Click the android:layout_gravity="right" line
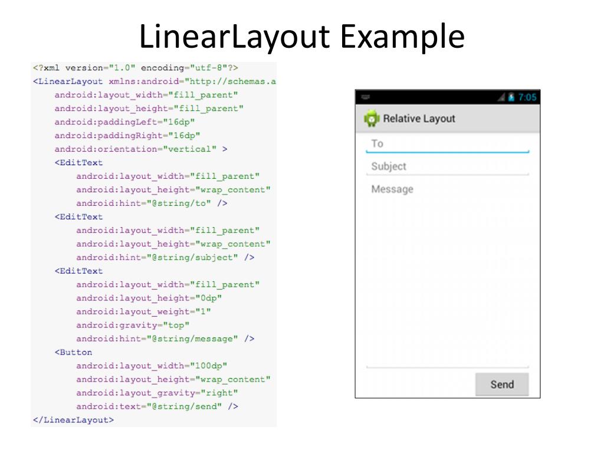The image size is (604, 453). click(x=157, y=393)
